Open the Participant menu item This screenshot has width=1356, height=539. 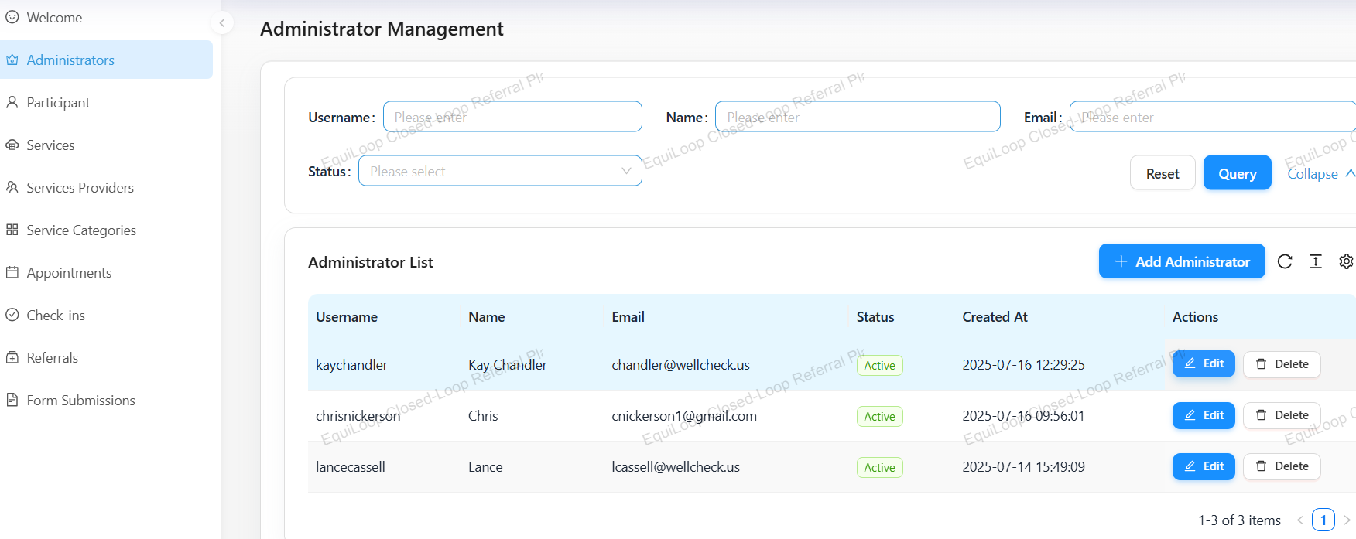[58, 103]
